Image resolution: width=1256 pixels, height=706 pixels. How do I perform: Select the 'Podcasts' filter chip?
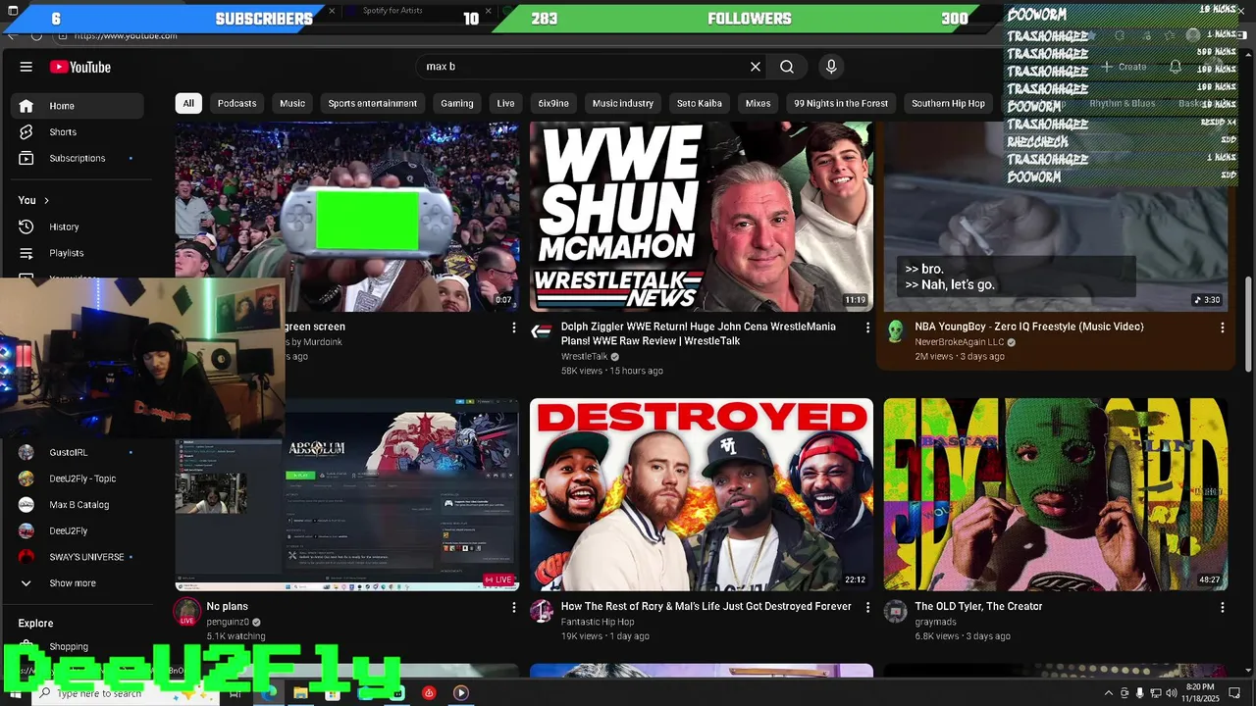pos(236,103)
